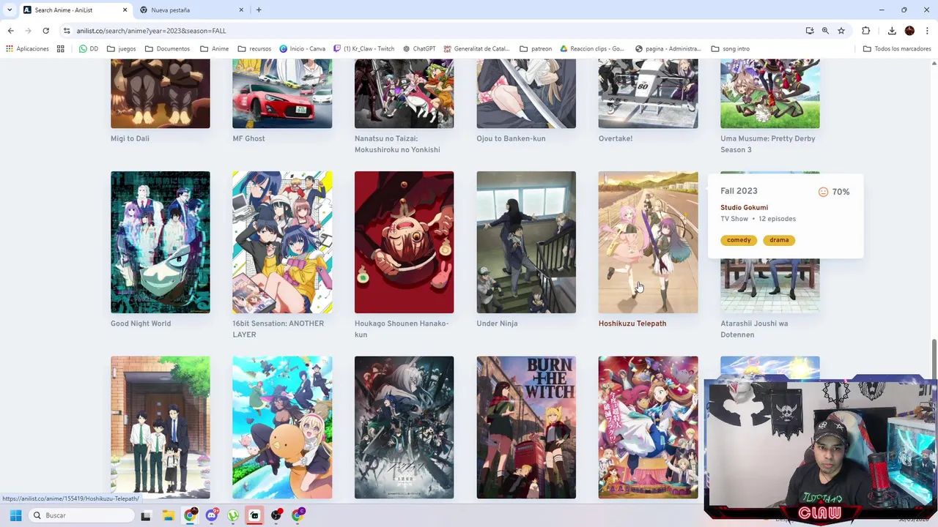The image size is (938, 527).
Task: Open the Windows Start menu
Action: pos(15,515)
